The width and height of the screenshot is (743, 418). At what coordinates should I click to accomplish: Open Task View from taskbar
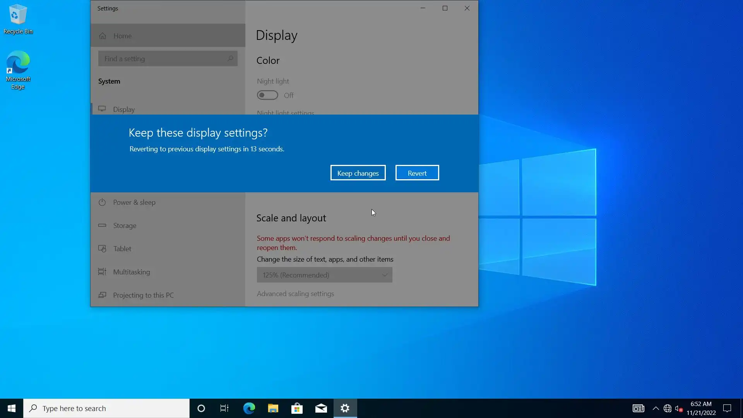[224, 408]
